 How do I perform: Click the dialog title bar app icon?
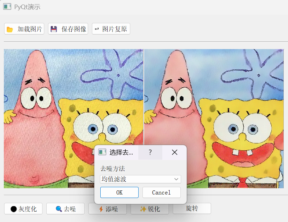pyautogui.click(x=102, y=152)
